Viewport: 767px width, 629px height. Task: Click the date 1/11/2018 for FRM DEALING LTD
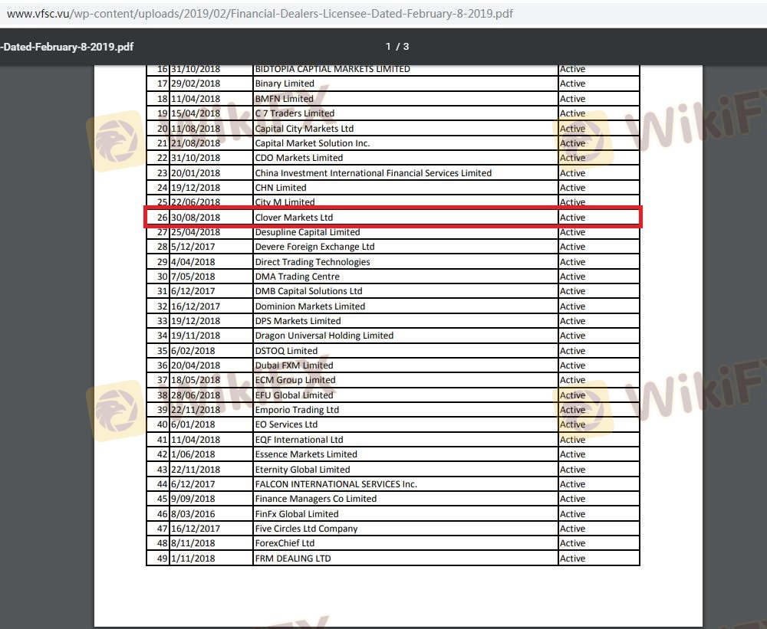click(193, 559)
